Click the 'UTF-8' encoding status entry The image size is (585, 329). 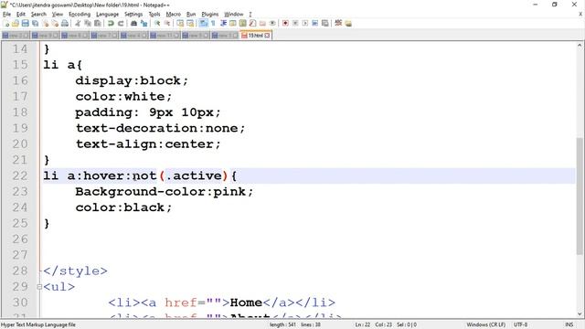coord(520,325)
